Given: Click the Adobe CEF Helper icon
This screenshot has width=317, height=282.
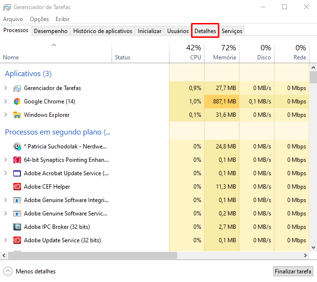Looking at the screenshot, I should click(17, 187).
